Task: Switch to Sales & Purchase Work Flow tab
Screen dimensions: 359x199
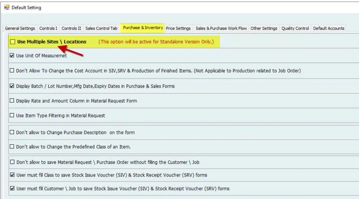Action: pyautogui.click(x=221, y=28)
